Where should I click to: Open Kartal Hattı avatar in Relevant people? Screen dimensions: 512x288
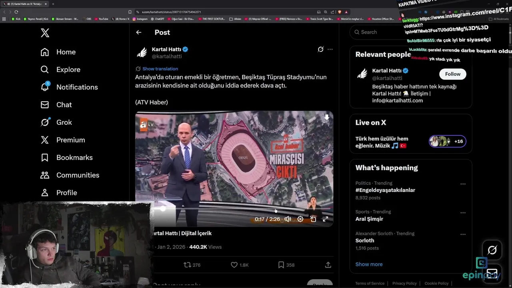pyautogui.click(x=362, y=74)
